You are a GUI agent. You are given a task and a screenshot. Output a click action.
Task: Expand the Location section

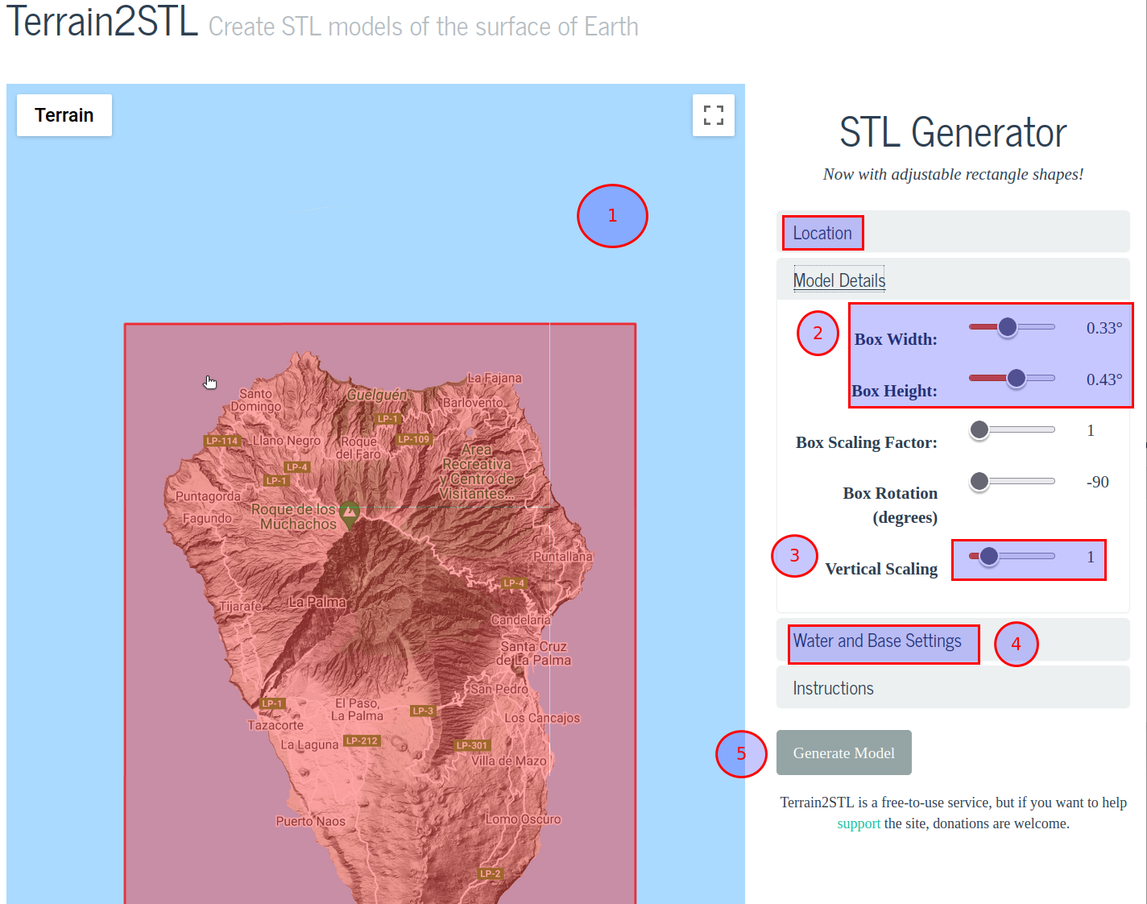pyautogui.click(x=822, y=234)
